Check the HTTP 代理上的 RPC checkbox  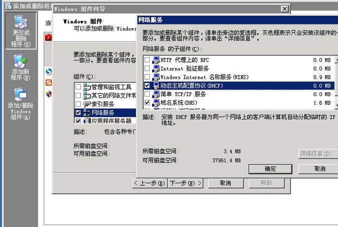pyautogui.click(x=147, y=60)
